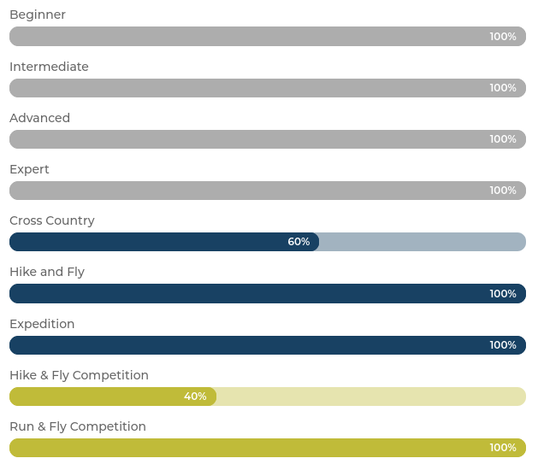This screenshot has width=538, height=470.
Task: Click the Expert progress bar
Action: click(267, 191)
